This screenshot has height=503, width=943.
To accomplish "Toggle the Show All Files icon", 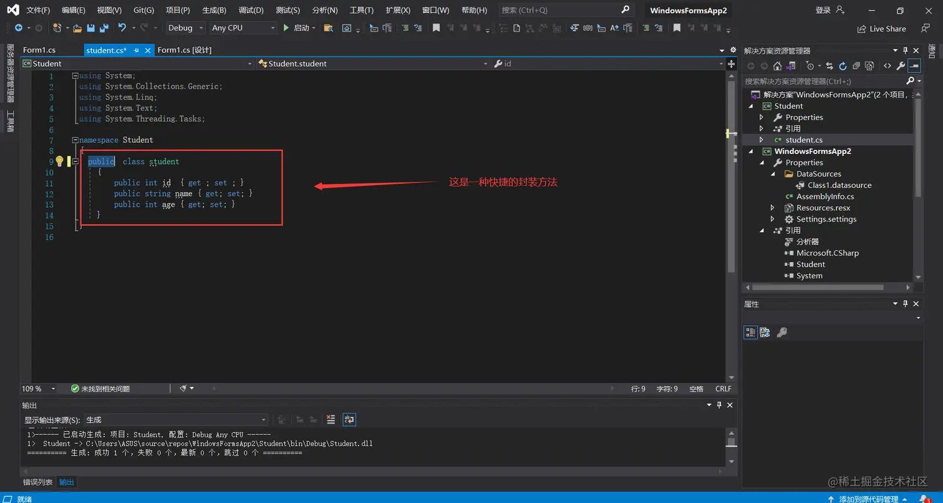I will pos(869,66).
